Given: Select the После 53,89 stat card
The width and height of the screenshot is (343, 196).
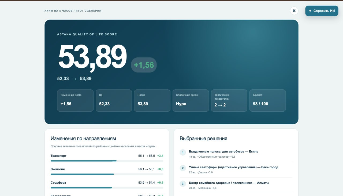Looking at the screenshot, I should click(x=152, y=100).
